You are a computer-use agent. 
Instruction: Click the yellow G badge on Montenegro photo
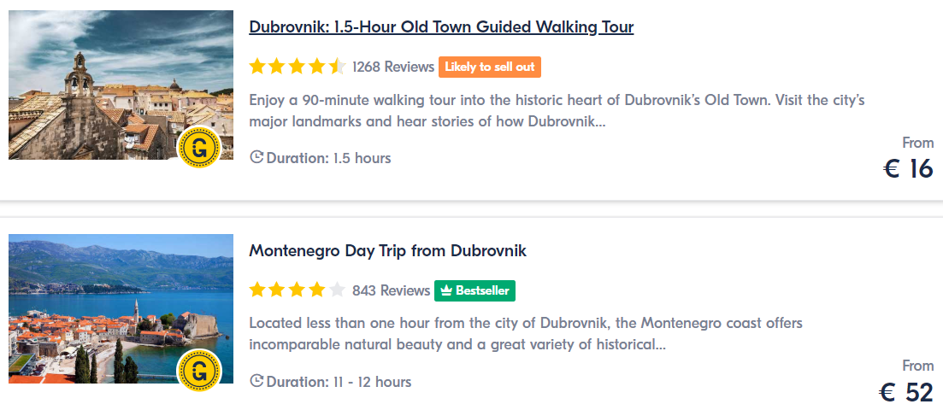[x=200, y=371]
